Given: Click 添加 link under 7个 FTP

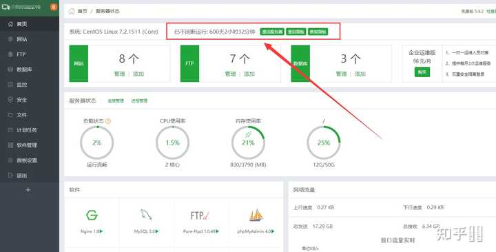Looking at the screenshot, I should [249, 74].
